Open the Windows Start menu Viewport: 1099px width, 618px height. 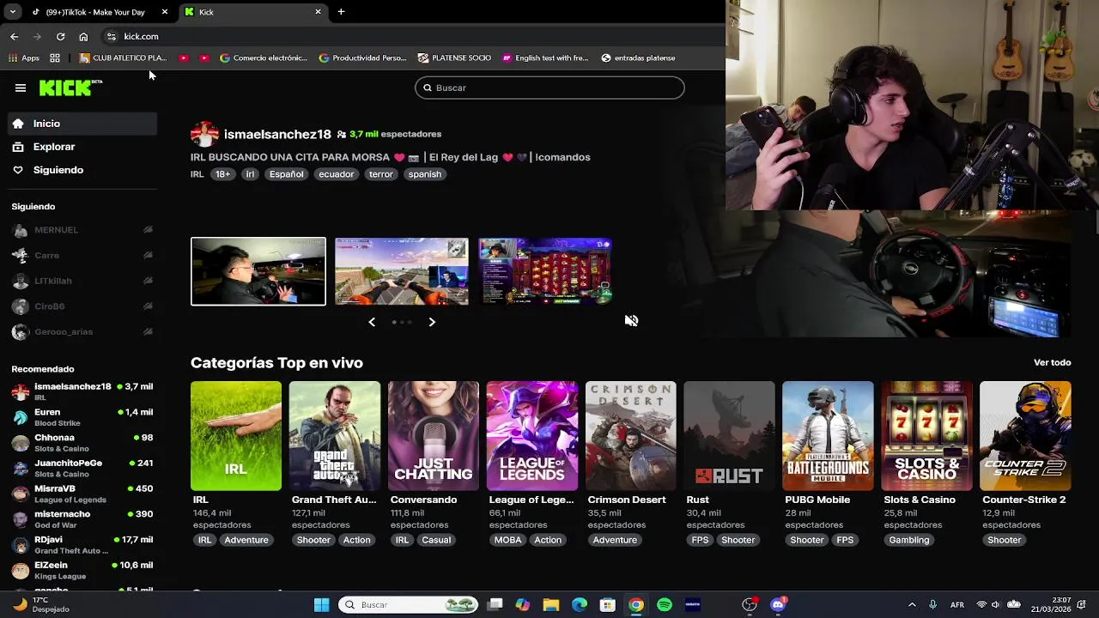[321, 605]
